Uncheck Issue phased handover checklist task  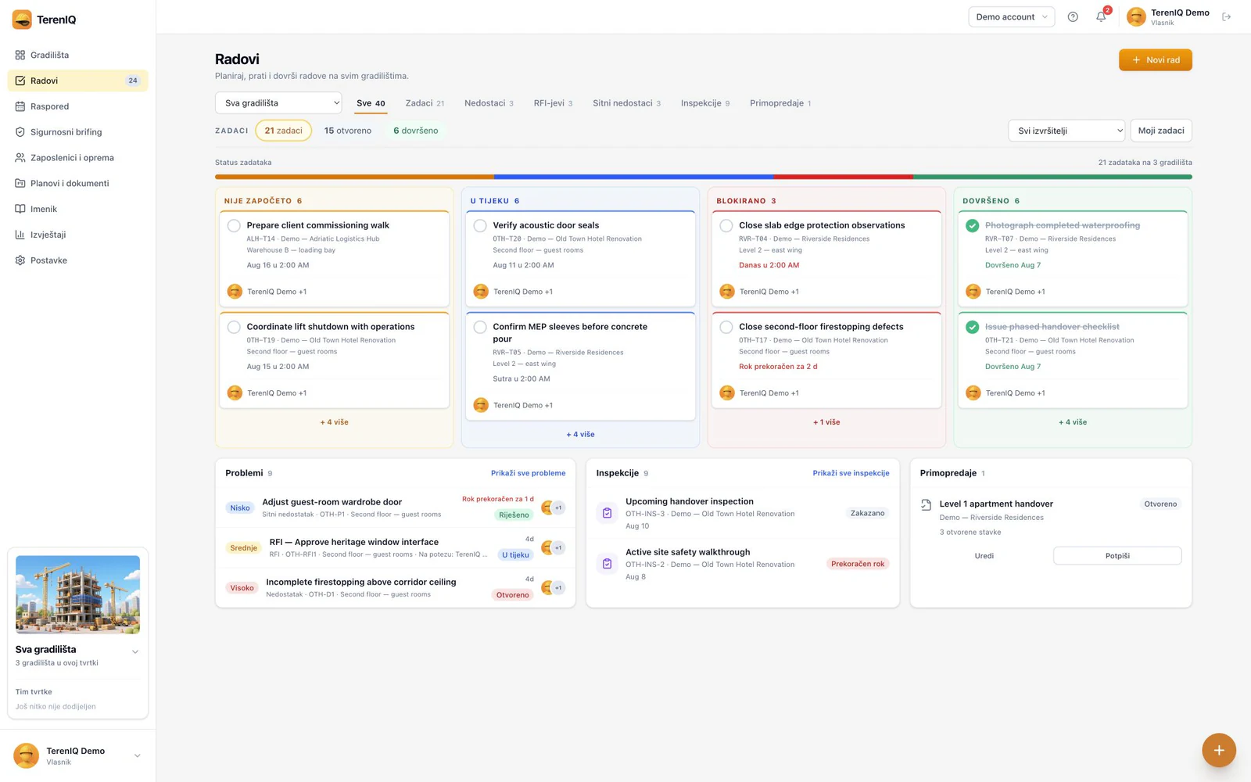(x=972, y=327)
